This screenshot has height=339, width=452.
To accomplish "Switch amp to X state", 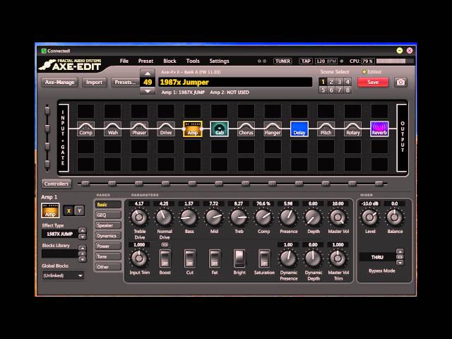I will (x=69, y=210).
